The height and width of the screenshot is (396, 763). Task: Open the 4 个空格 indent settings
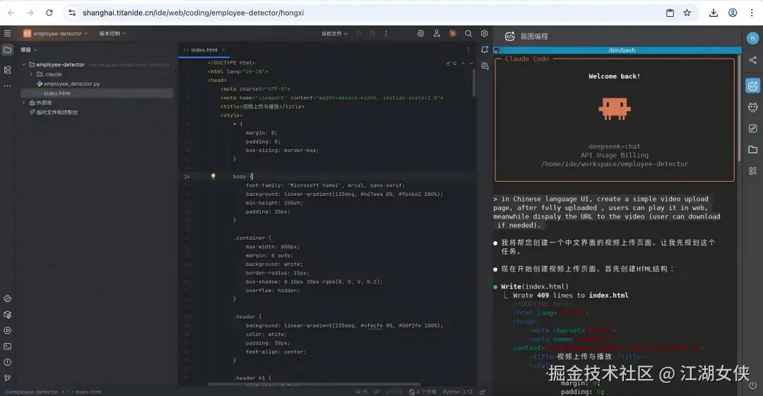pos(423,392)
